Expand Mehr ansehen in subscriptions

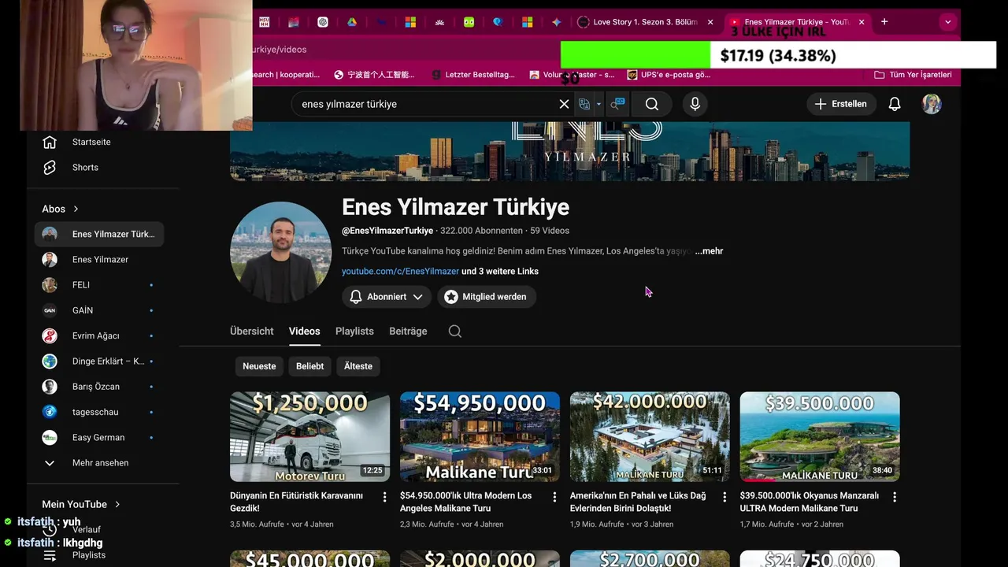click(99, 463)
